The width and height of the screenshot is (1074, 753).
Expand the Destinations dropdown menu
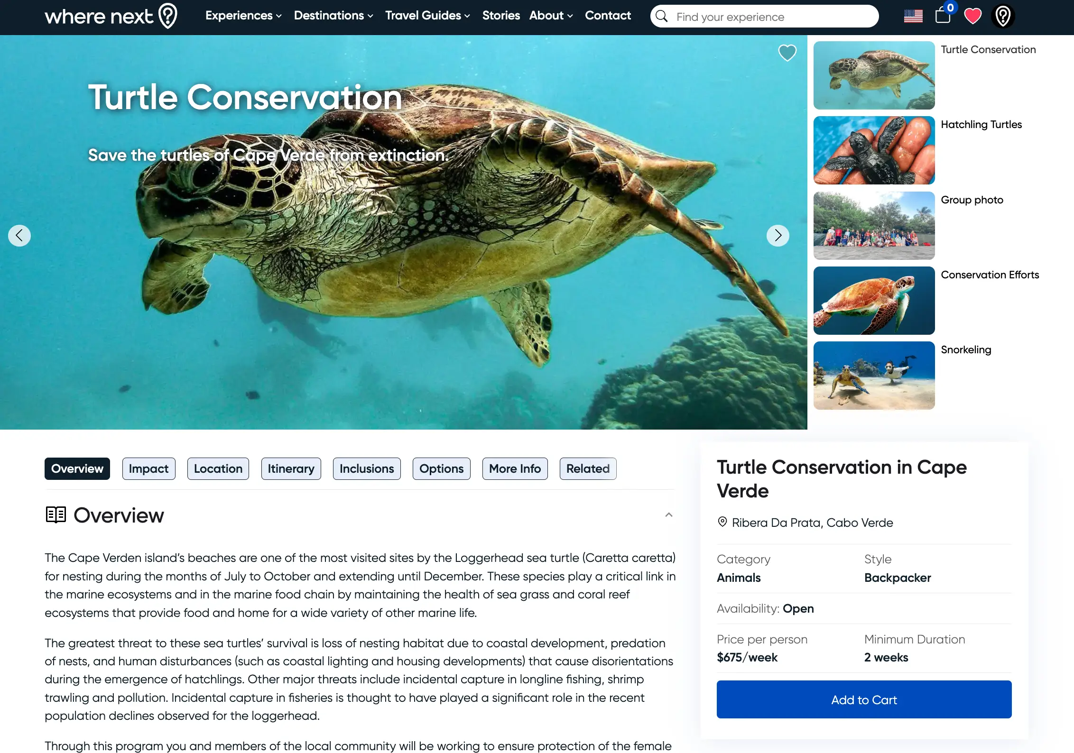tap(333, 16)
